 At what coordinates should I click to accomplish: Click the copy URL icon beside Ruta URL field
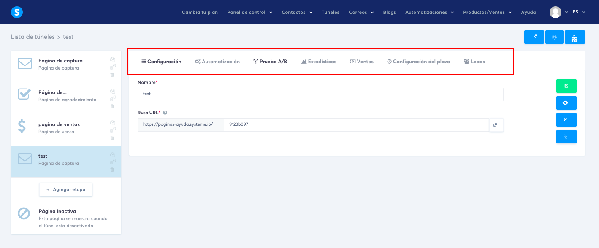[x=496, y=125]
